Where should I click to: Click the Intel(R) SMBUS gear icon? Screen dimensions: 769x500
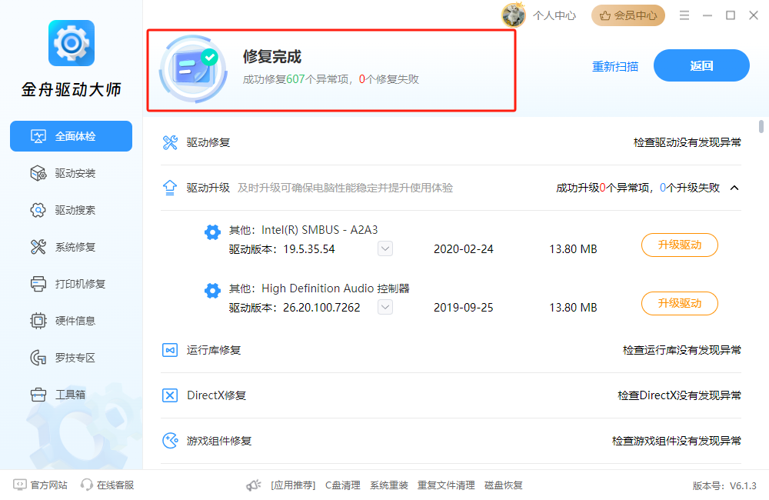(212, 232)
